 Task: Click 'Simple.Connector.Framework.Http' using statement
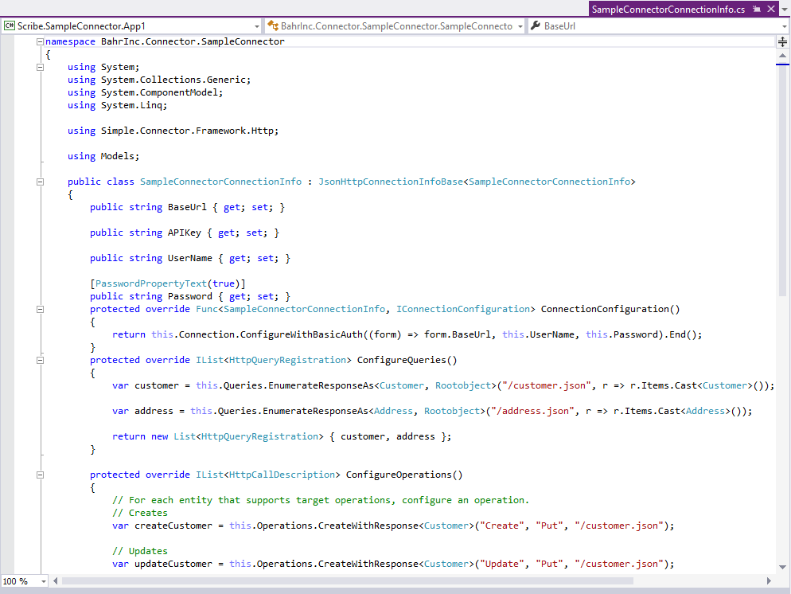pos(187,131)
